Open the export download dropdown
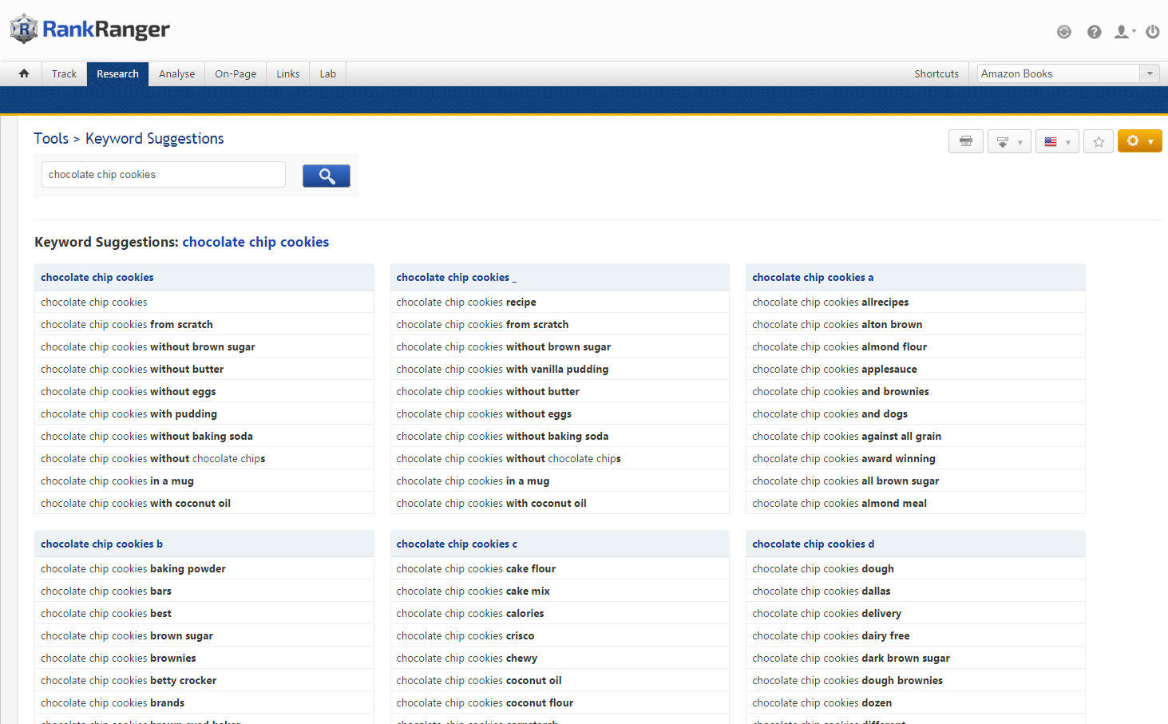1168x724 pixels. (x=1009, y=141)
